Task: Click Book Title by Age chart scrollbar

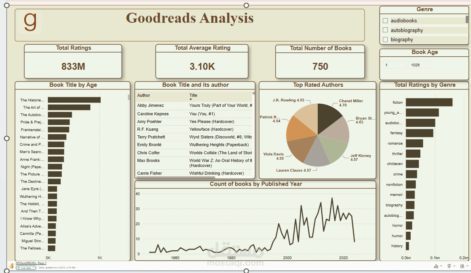Action: tap(129, 97)
